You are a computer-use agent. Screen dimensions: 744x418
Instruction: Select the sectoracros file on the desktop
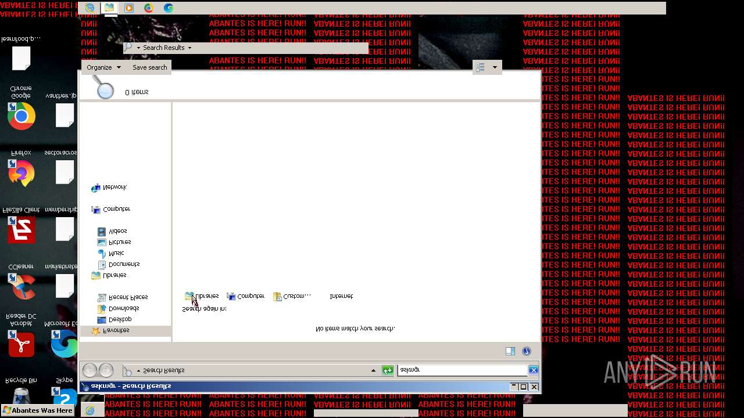click(x=64, y=171)
